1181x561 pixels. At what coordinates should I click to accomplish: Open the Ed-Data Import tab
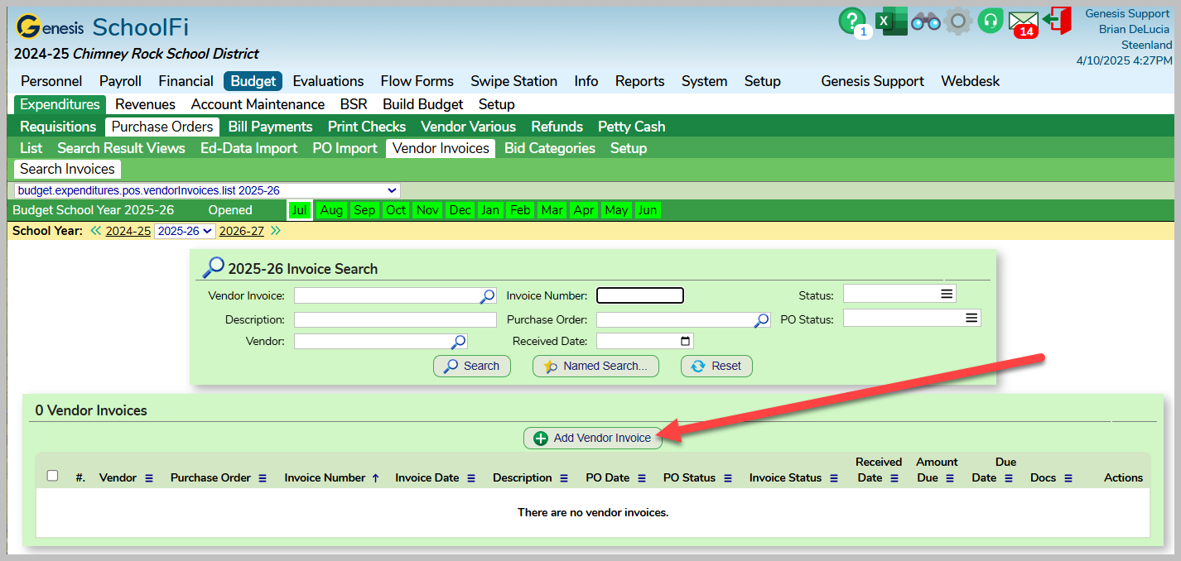(x=248, y=148)
